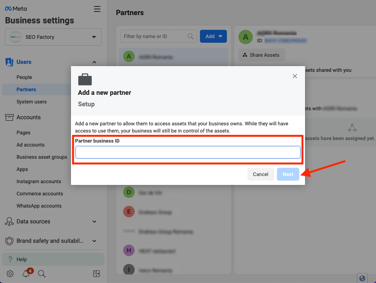Viewport: 376px width, 283px height.
Task: Open the Add partner dropdown button
Action: coord(213,36)
